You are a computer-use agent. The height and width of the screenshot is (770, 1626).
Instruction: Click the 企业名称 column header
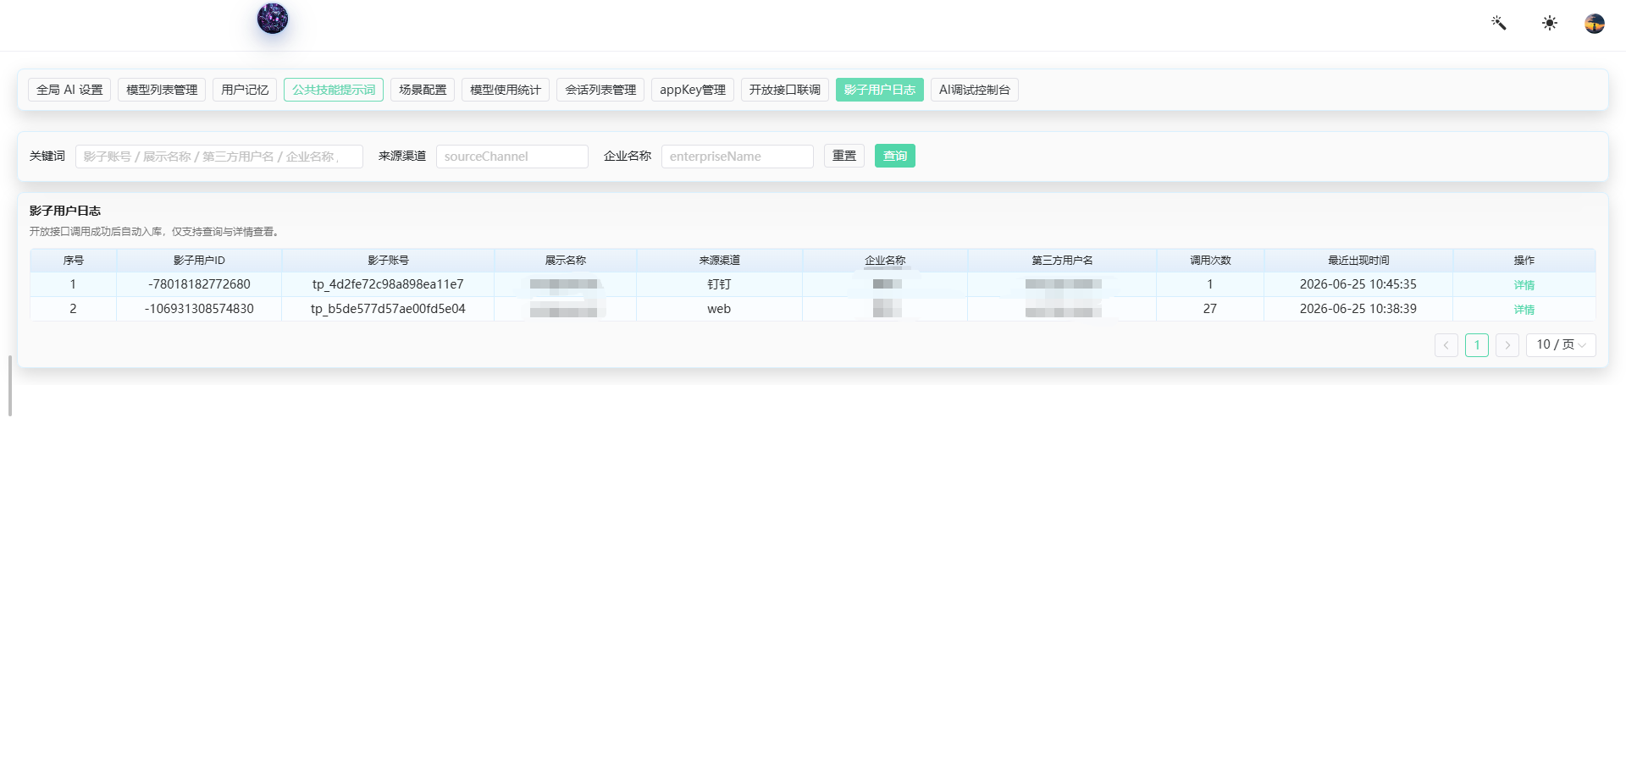tap(885, 261)
